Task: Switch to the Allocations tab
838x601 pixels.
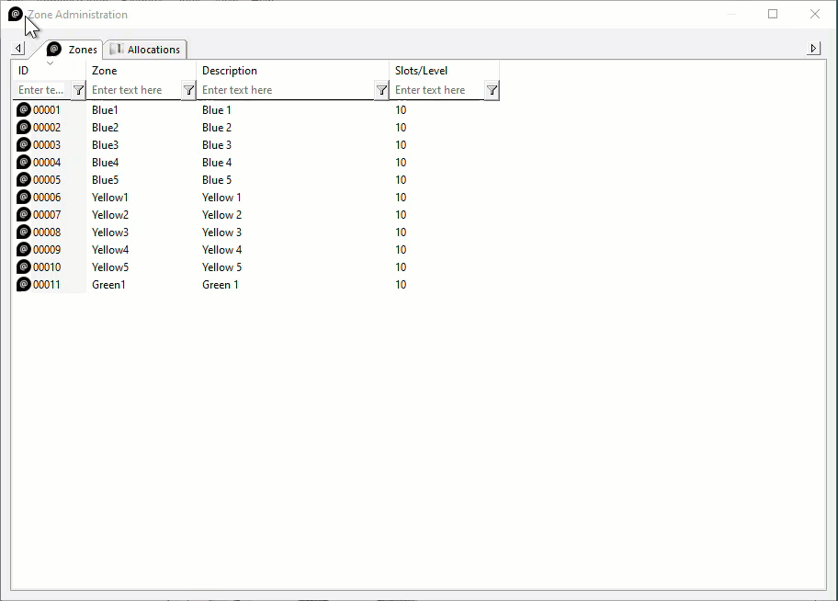Action: click(x=145, y=50)
